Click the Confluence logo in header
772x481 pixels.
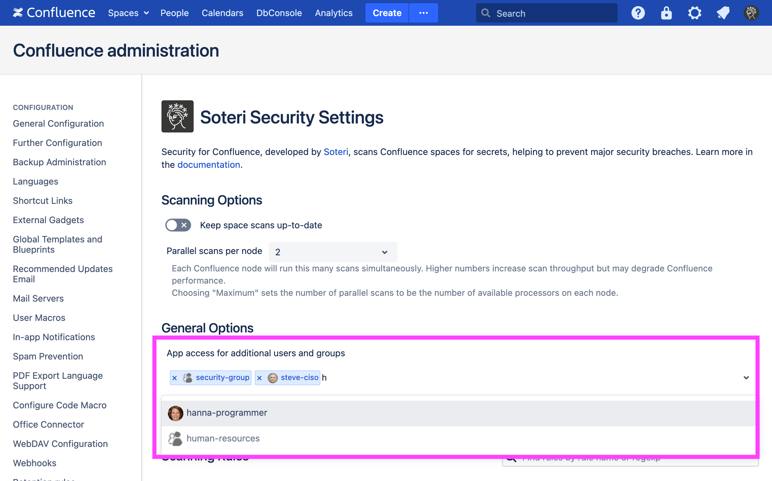coord(54,13)
